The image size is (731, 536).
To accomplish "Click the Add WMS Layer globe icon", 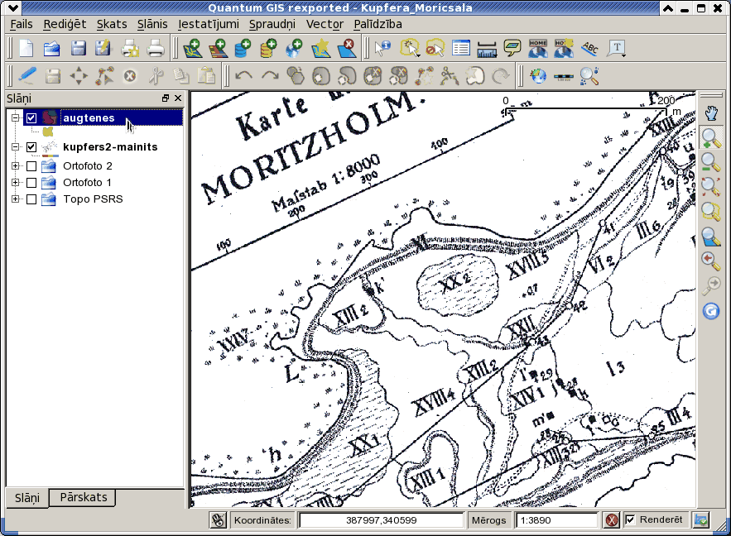I will click(294, 49).
